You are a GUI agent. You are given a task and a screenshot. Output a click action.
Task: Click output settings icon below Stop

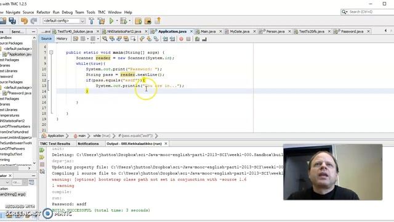[42, 171]
